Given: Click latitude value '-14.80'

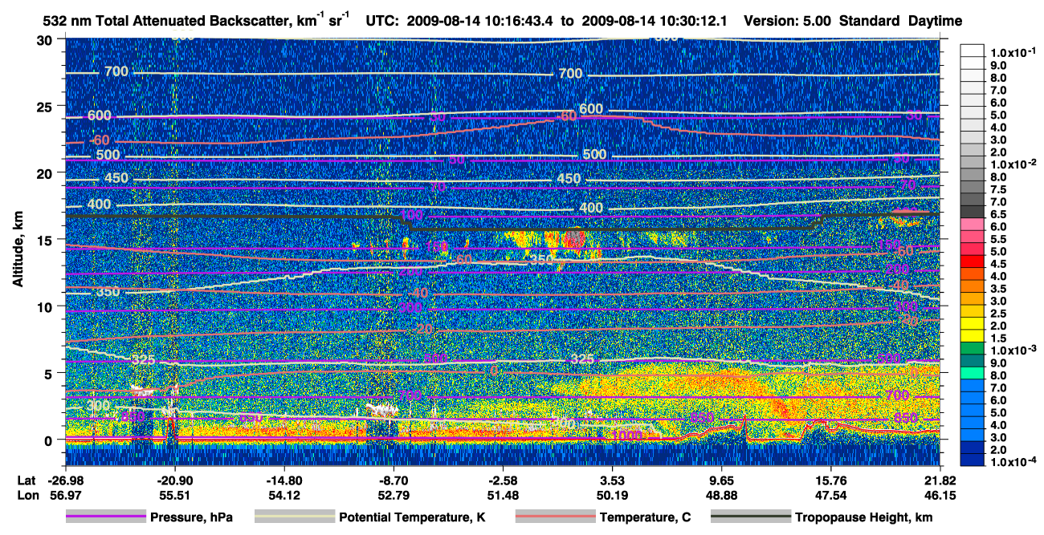Looking at the screenshot, I should click(283, 480).
